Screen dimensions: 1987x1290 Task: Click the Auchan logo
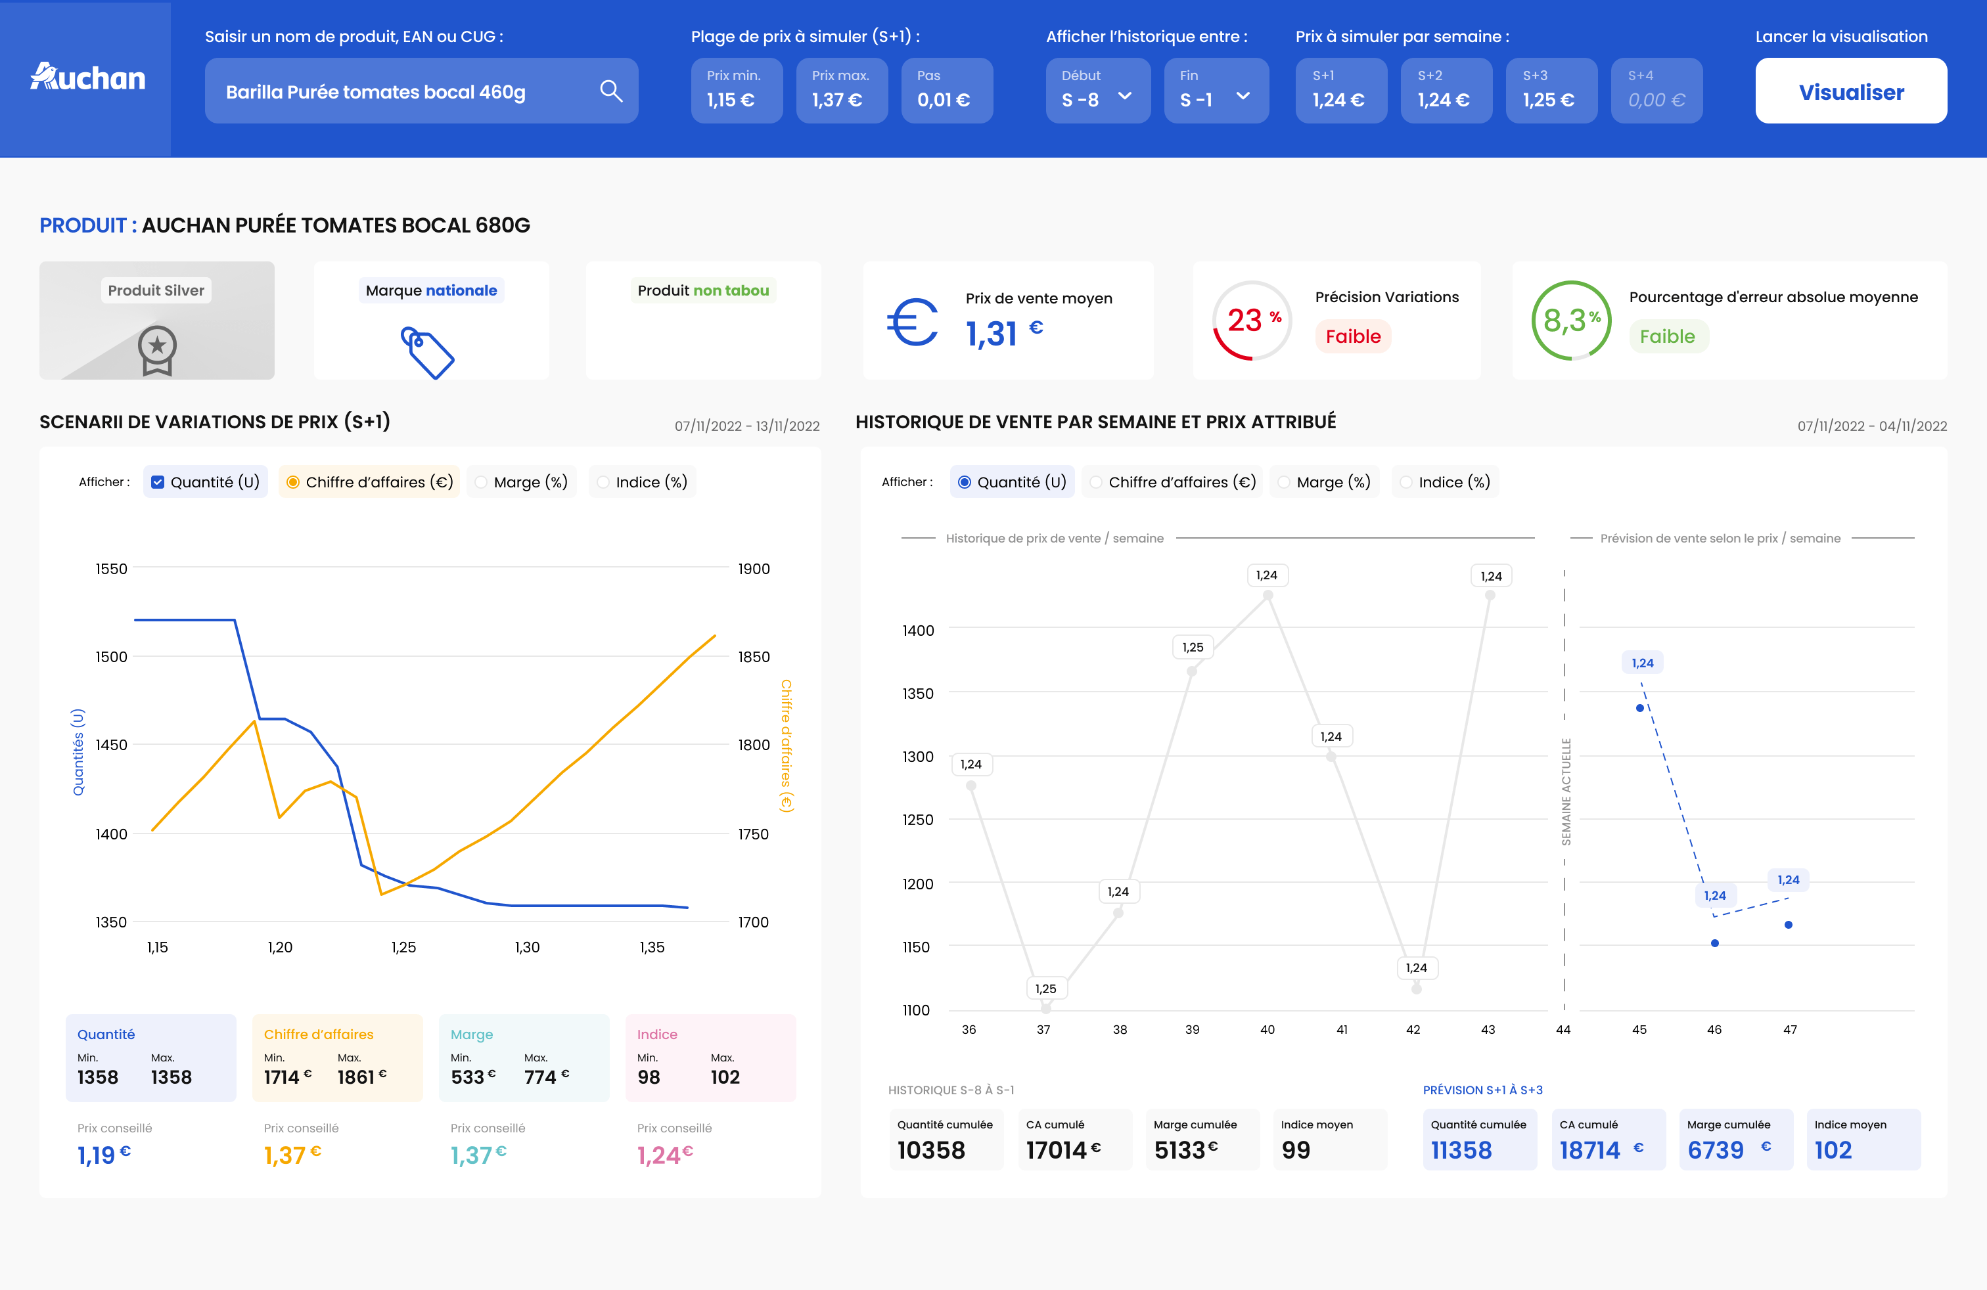[x=87, y=77]
